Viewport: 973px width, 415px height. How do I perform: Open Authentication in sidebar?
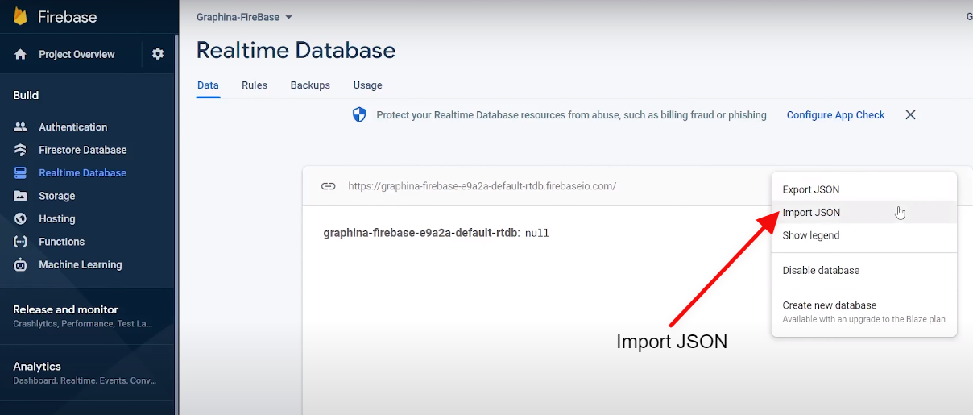pyautogui.click(x=72, y=127)
